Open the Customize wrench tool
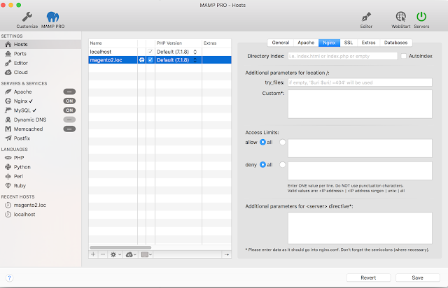The image size is (448, 288). pyautogui.click(x=27, y=17)
